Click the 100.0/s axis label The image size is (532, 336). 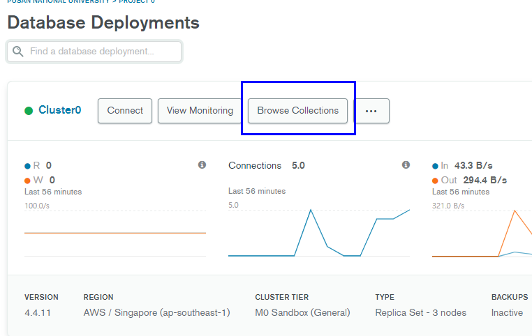(37, 206)
